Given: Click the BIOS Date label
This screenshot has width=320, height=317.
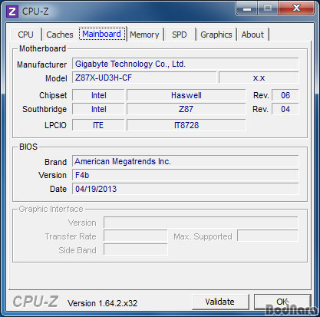Looking at the screenshot, I should point(58,189).
